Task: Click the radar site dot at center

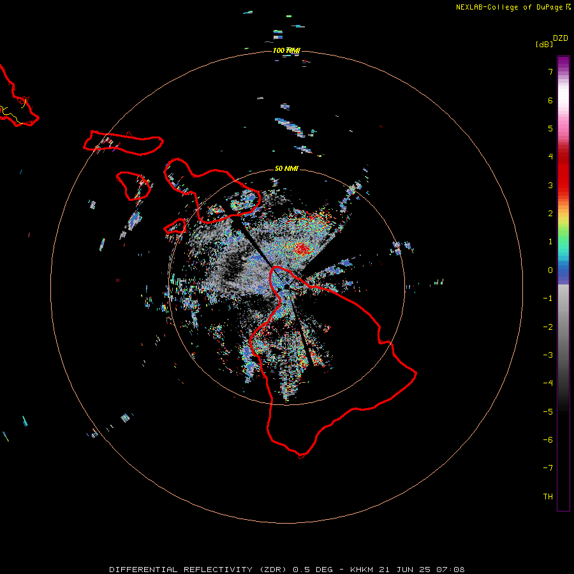Action: point(287,286)
